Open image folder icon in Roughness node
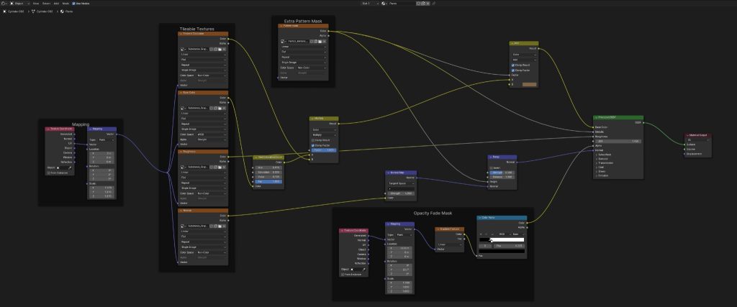737x307 pixels. (220, 167)
